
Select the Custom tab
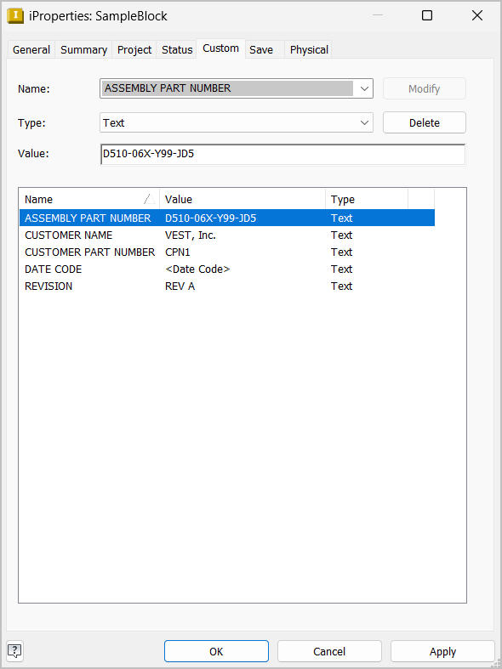point(220,48)
